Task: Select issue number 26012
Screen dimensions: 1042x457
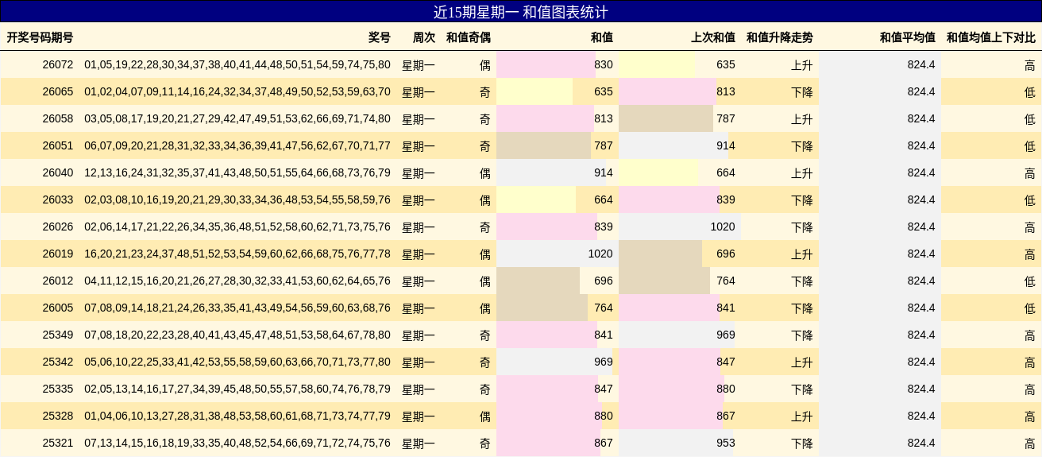Action: click(58, 281)
